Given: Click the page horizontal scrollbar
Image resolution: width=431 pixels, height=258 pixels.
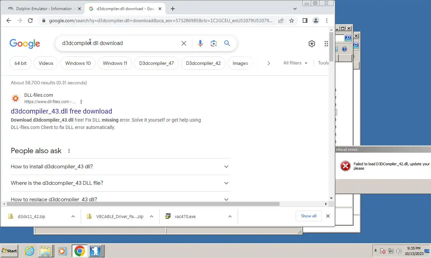Looking at the screenshot, I should pos(143,204).
